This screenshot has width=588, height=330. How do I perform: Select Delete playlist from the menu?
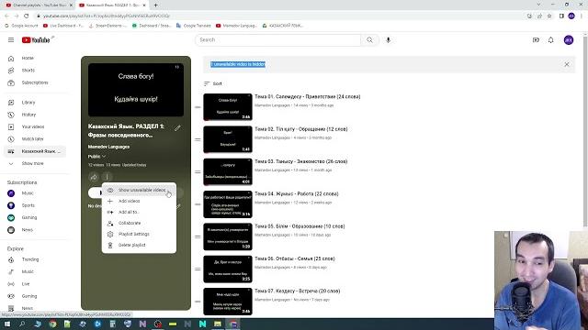(x=139, y=245)
